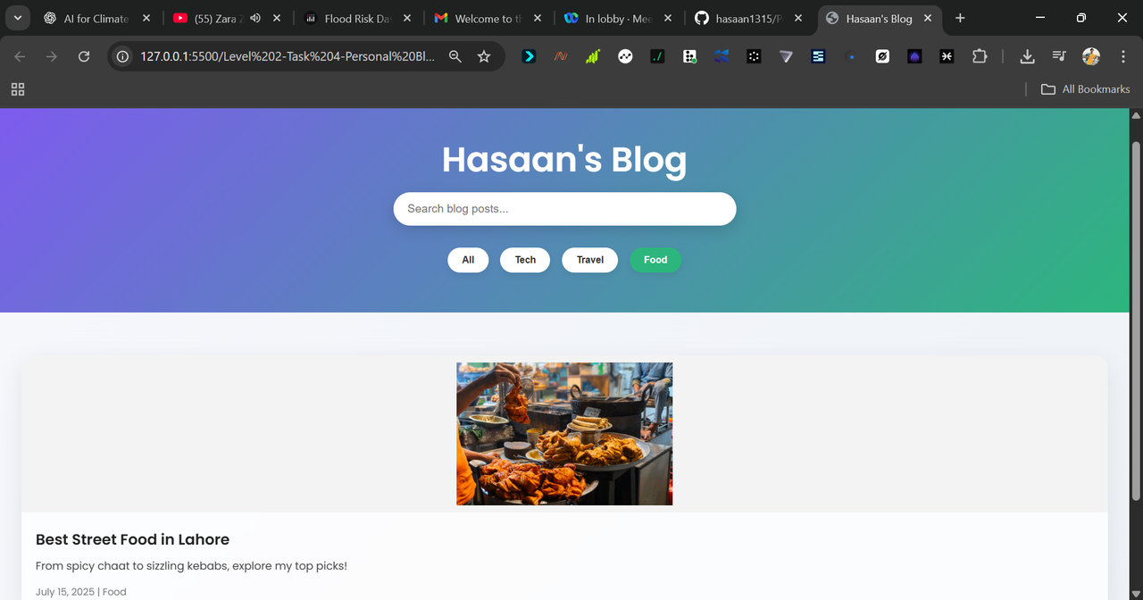Screen dimensions: 1143x600
Task: Open the Extensions puzzle piece menu
Action: point(980,56)
